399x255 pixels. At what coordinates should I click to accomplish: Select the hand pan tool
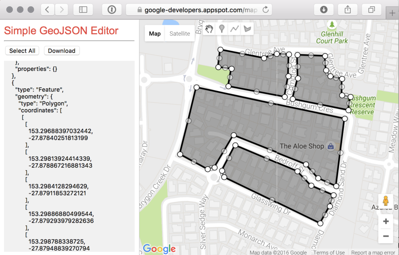point(209,28)
